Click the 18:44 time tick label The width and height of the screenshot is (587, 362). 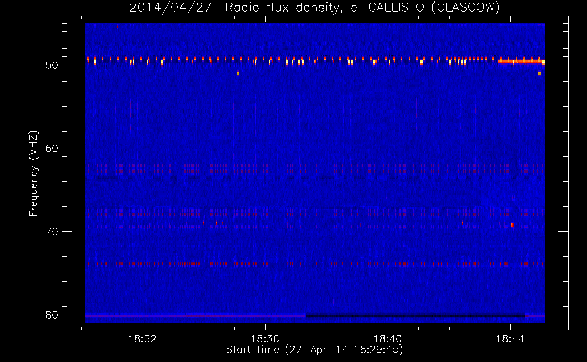click(510, 339)
